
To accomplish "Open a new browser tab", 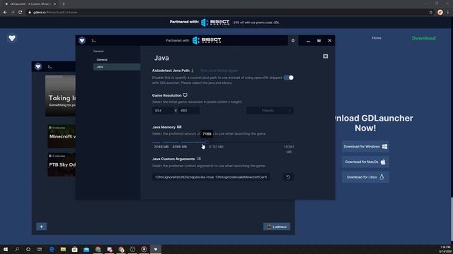I will click(x=64, y=4).
